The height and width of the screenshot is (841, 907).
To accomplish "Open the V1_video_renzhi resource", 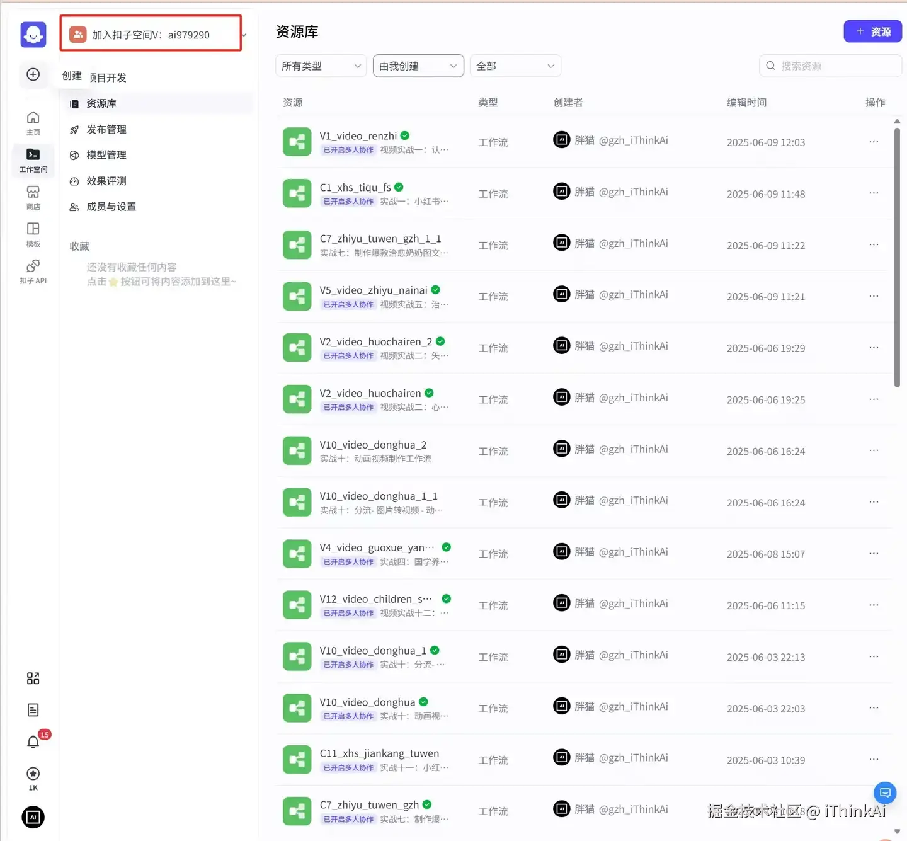I will 358,136.
